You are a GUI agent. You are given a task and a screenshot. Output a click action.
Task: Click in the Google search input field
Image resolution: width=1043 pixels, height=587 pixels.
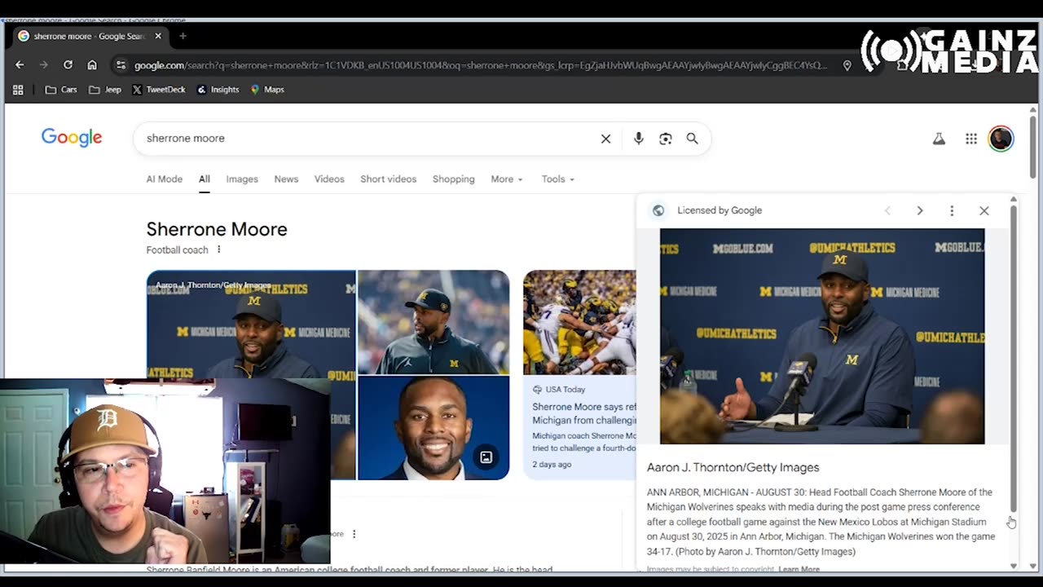coord(367,139)
